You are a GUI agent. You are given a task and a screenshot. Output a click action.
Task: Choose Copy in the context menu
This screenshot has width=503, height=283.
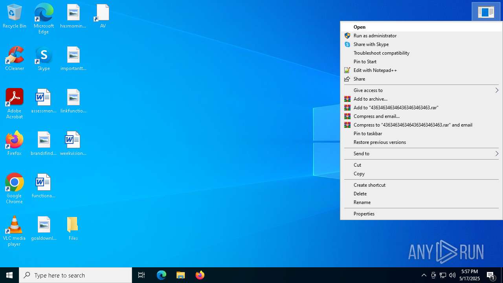(421, 174)
